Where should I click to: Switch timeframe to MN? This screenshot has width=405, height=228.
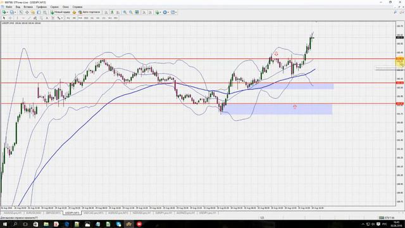[x=116, y=18]
